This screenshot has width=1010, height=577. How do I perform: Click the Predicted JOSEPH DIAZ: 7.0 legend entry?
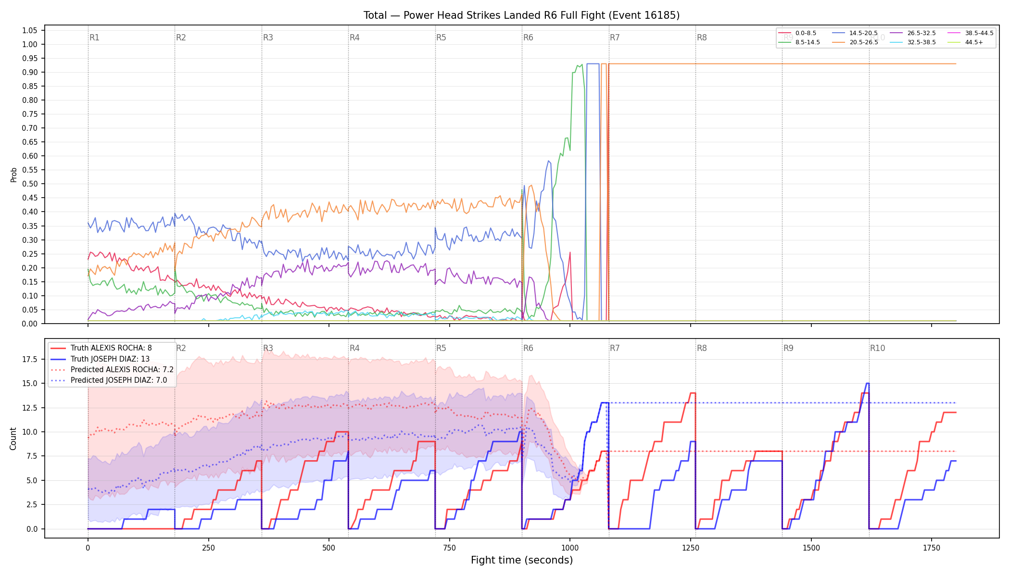109,380
